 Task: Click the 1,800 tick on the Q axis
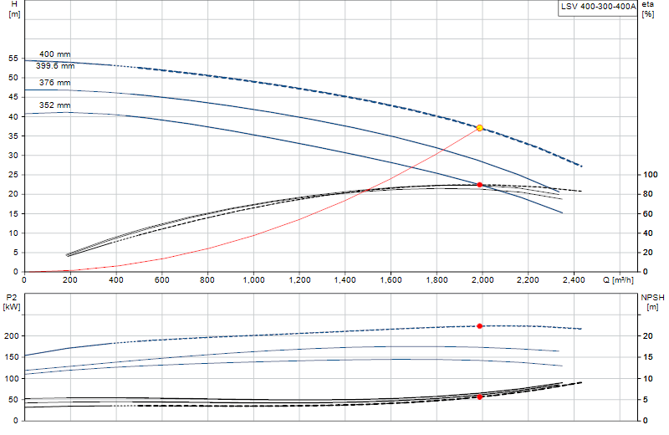[x=437, y=280]
